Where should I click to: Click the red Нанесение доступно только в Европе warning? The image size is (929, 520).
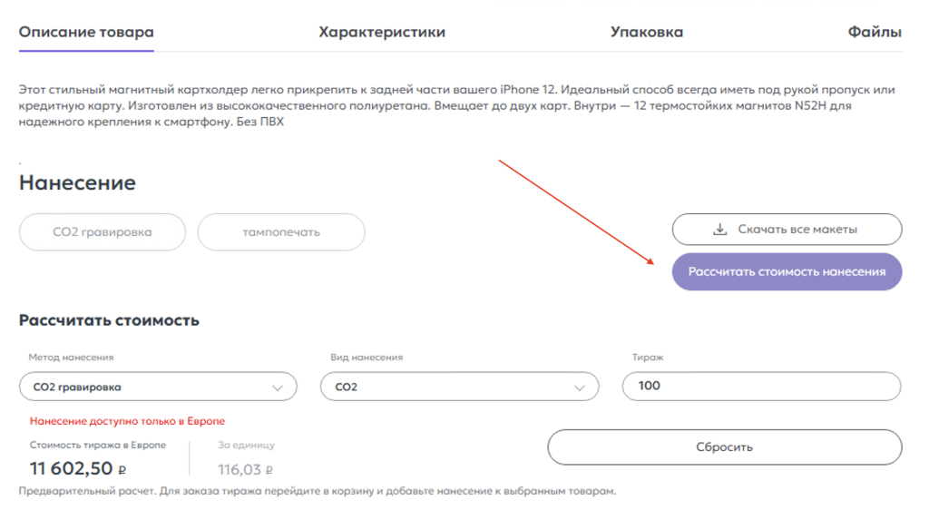(x=127, y=421)
